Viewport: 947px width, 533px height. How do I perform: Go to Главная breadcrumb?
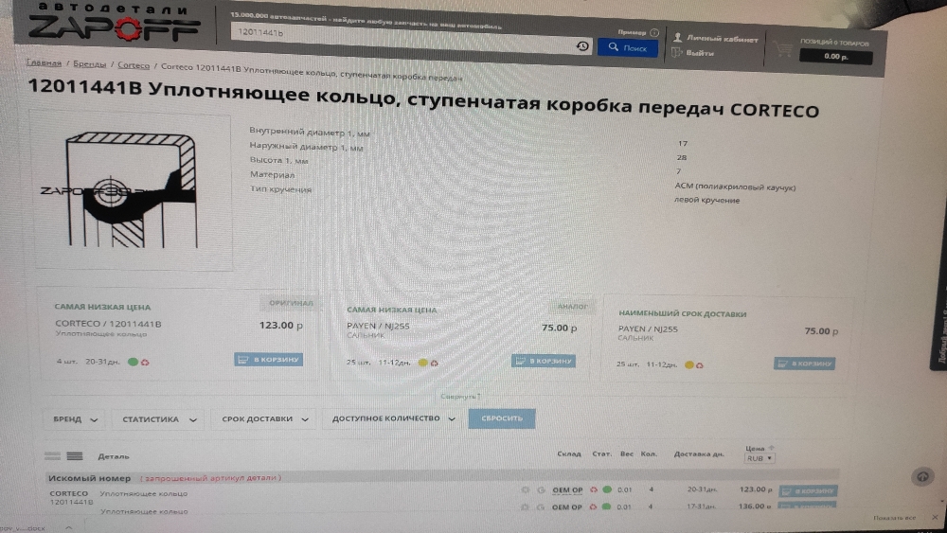tap(44, 62)
